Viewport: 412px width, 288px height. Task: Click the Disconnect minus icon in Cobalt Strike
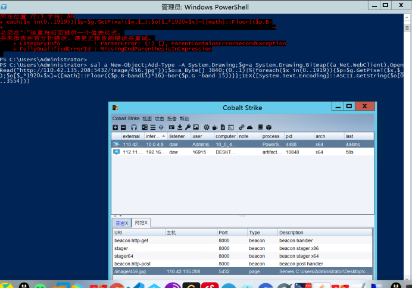[x=123, y=127]
